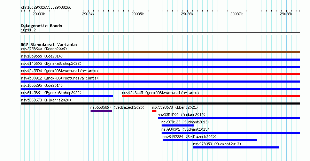Click the chr16:29032633..29038266 coordinates text
The image size is (310, 161).
(x=46, y=8)
